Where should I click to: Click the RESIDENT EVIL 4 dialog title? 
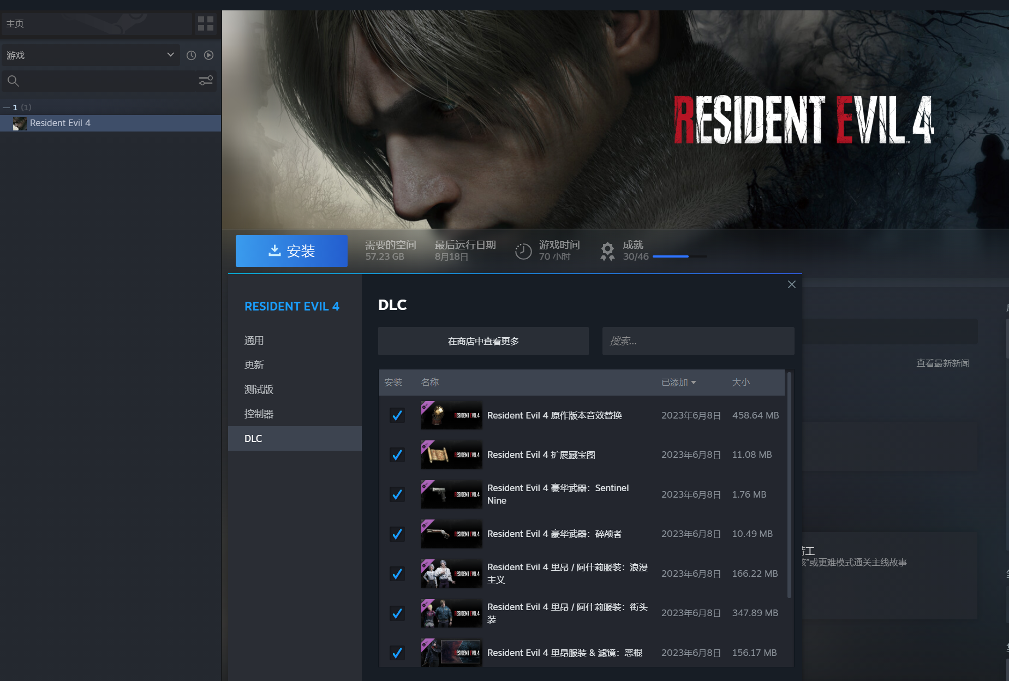point(292,307)
